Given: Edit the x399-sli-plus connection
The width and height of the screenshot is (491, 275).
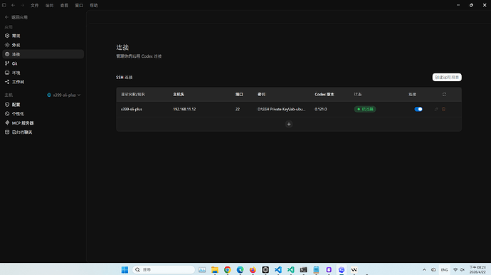Looking at the screenshot, I should (436, 109).
